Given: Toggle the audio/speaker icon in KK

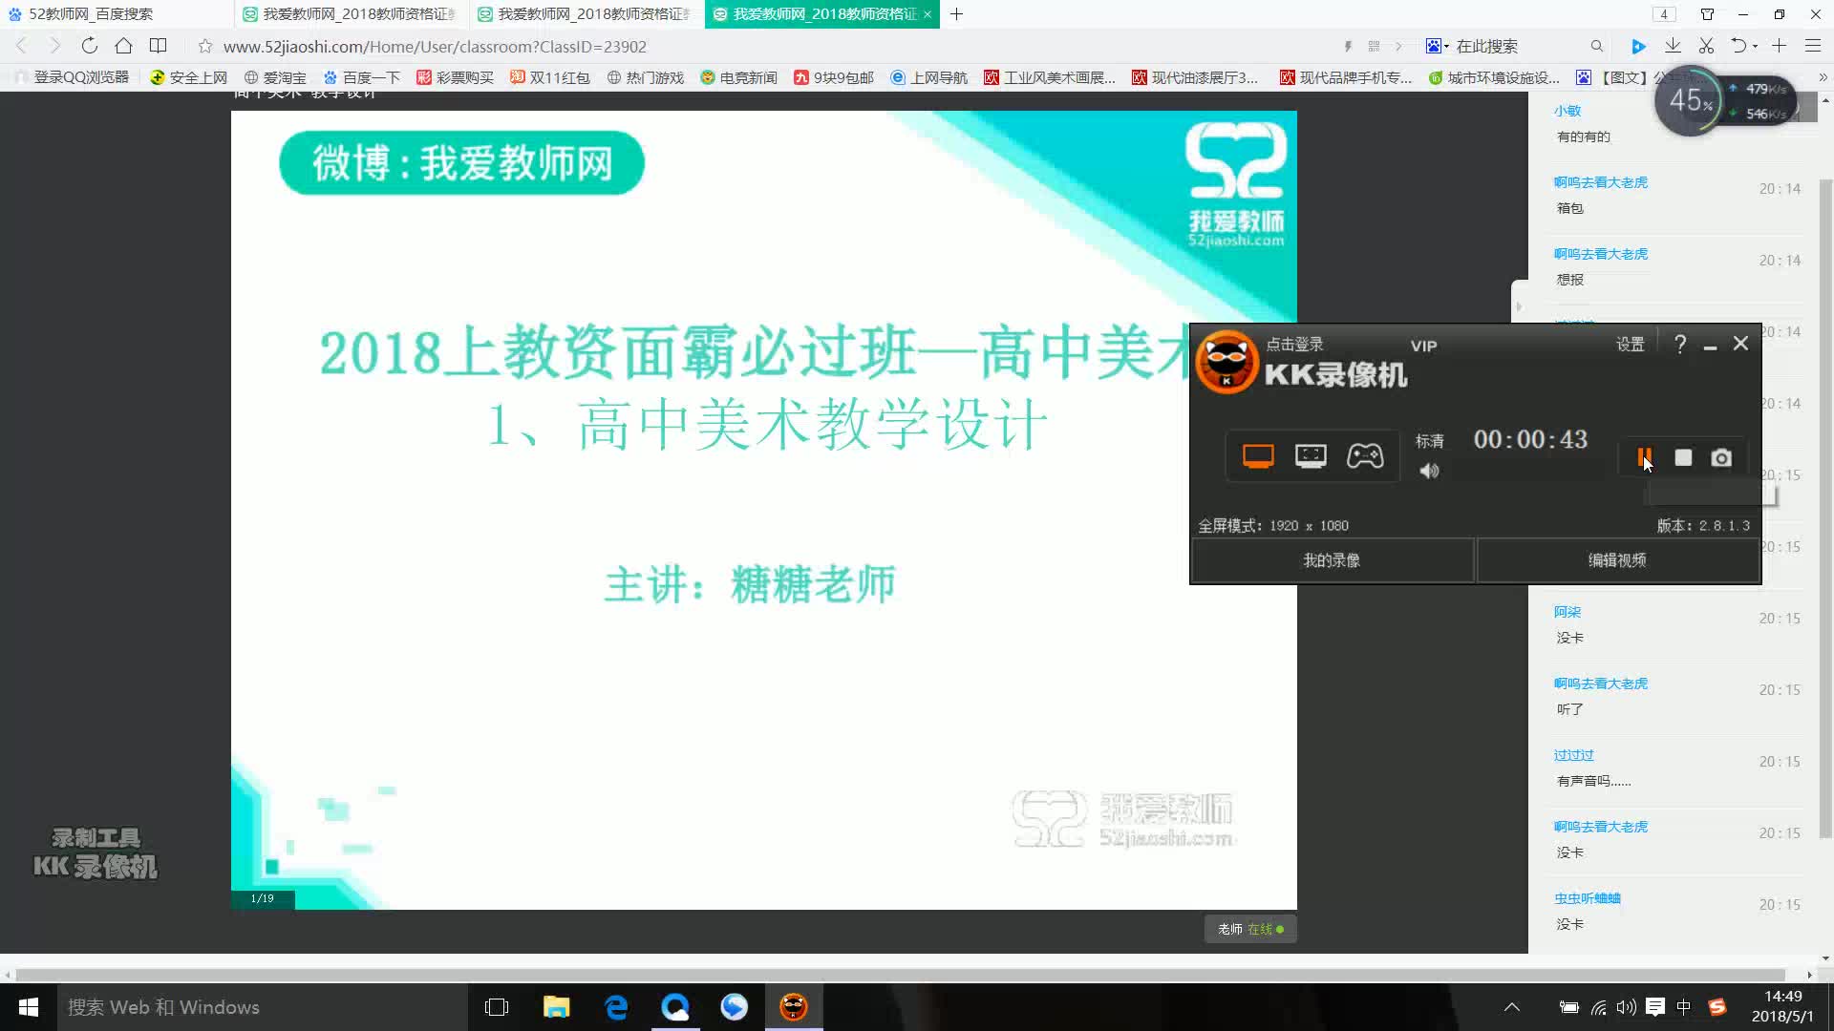Looking at the screenshot, I should (x=1428, y=470).
